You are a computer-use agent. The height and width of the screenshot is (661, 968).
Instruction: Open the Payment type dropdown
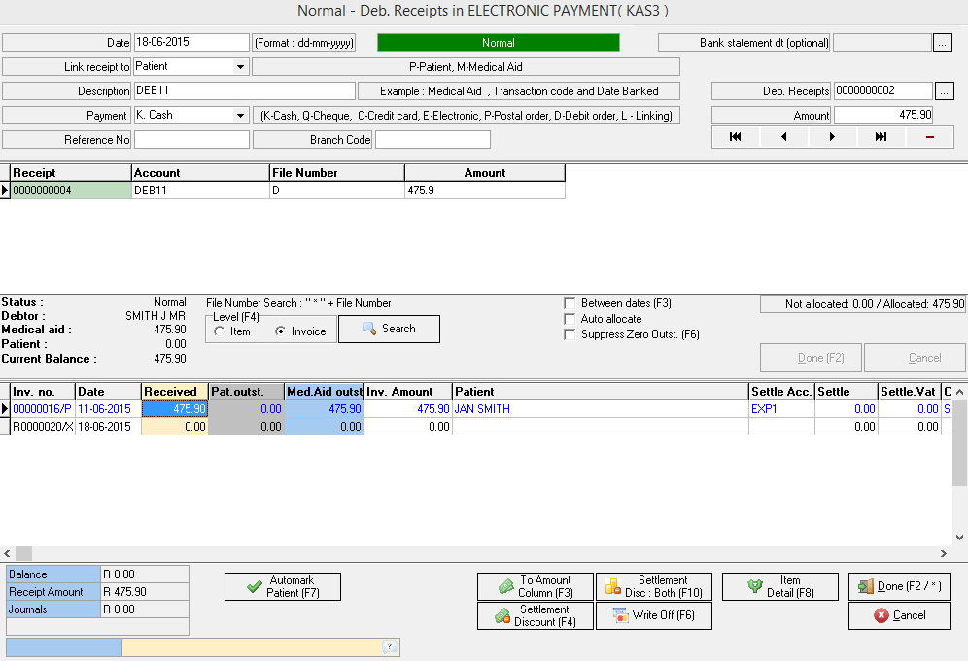(x=241, y=116)
